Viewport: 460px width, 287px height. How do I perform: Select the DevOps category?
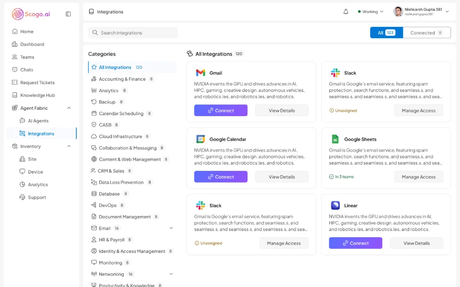(107, 205)
